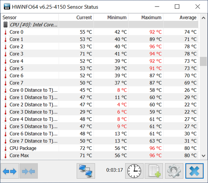The width and height of the screenshot is (208, 183).
Task: Click Core 1 maximum value 89 °C
Action: [x=156, y=39]
